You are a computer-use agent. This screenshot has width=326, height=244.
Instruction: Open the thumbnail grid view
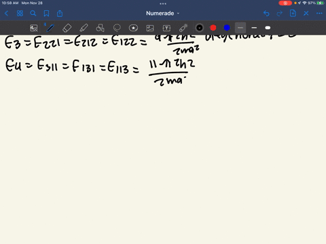point(20,14)
